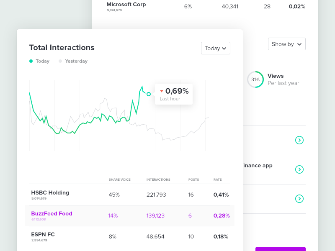Image resolution: width=335 pixels, height=251 pixels.
Task: Toggle the gray Yesterday legend dot
Action: click(x=60, y=61)
